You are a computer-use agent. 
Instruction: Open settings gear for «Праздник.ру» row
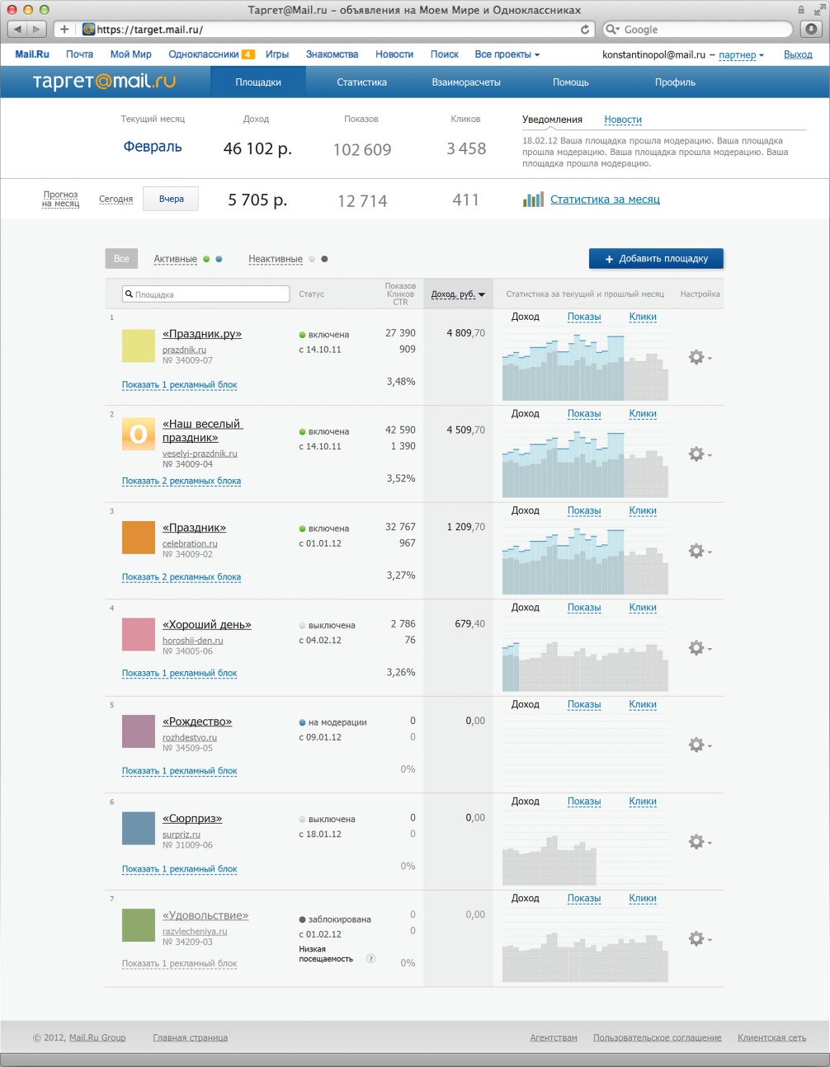pos(700,357)
